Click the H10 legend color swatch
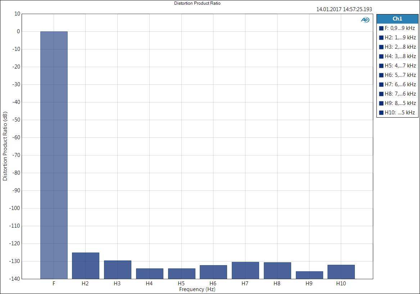The image size is (420, 294). point(381,113)
